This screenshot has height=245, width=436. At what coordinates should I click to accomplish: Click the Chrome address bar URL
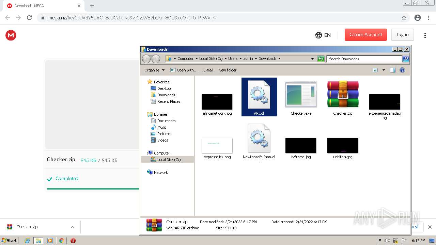132,18
